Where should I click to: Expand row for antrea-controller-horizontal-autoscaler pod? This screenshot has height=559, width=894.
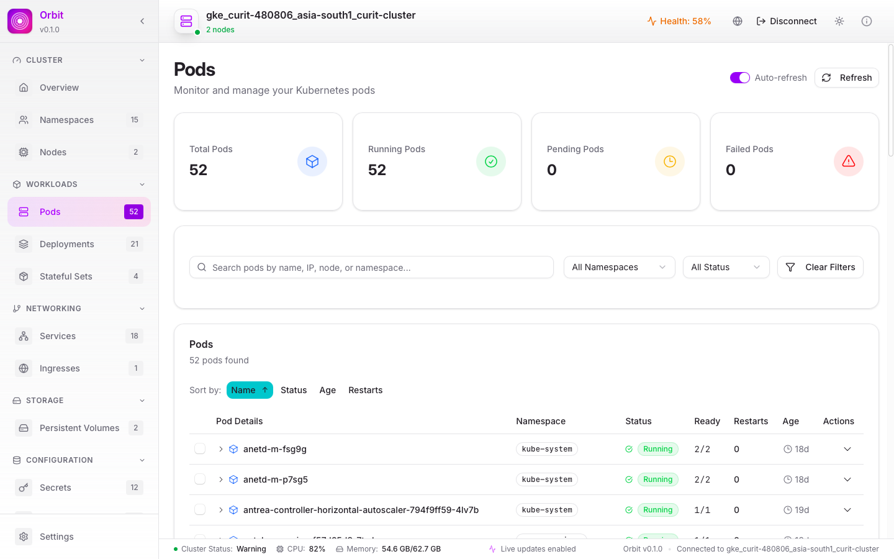coord(220,510)
